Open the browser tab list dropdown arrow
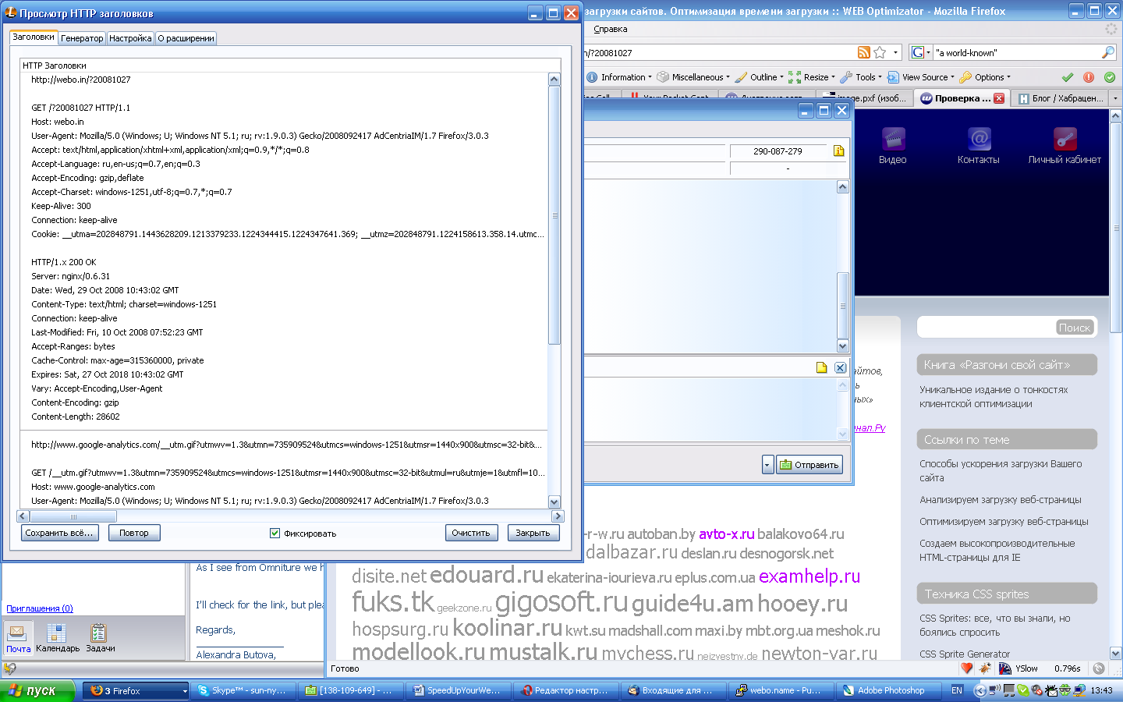 (1115, 98)
